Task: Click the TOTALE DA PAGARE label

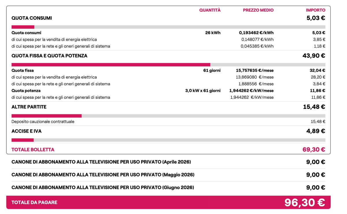Action: (x=34, y=202)
